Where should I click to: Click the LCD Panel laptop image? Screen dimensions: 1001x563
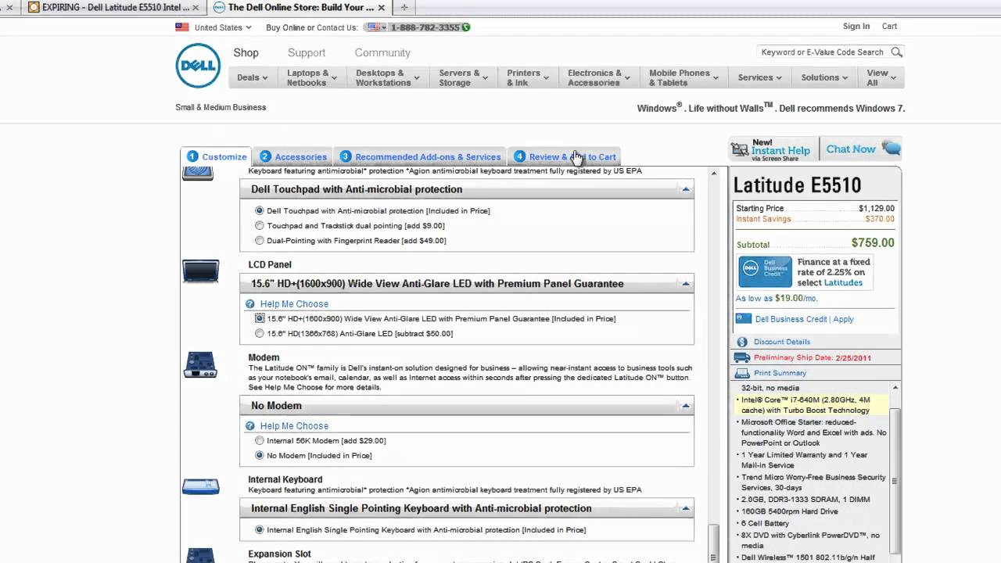[x=201, y=271]
